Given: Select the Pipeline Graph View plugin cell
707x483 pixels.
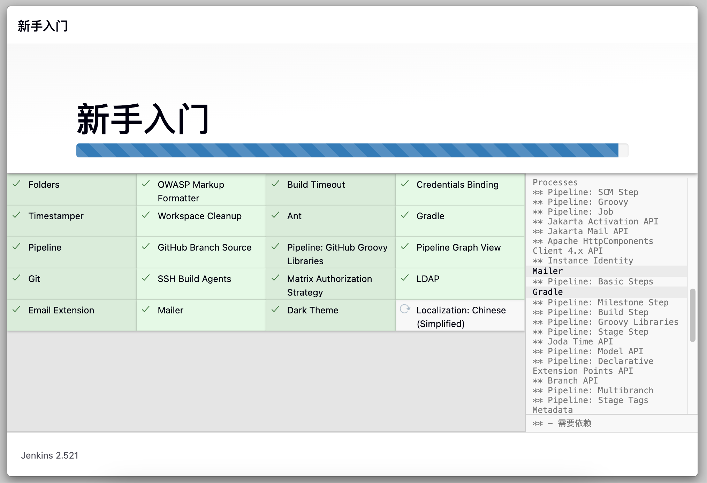Looking at the screenshot, I should click(x=458, y=247).
